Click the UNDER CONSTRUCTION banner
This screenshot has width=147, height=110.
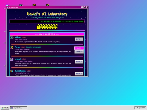pyautogui.click(x=47, y=27)
